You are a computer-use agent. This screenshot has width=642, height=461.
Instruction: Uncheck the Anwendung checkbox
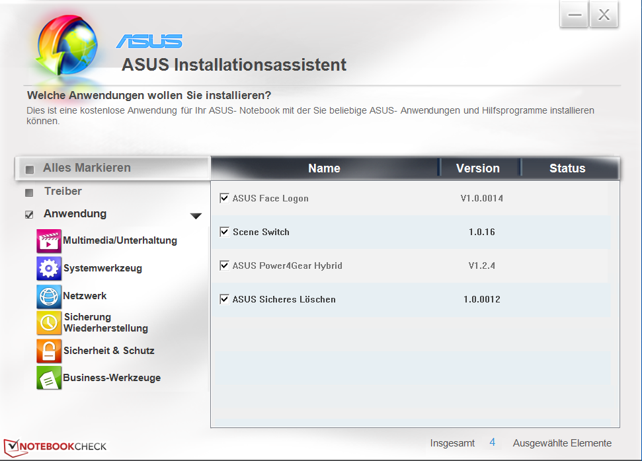[x=29, y=215]
